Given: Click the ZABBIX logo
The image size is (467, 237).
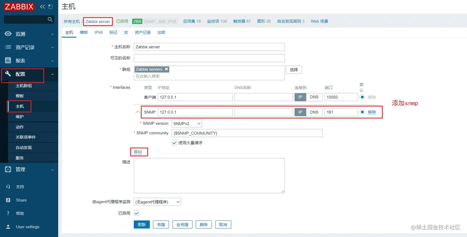Looking at the screenshot, I should (19, 6).
